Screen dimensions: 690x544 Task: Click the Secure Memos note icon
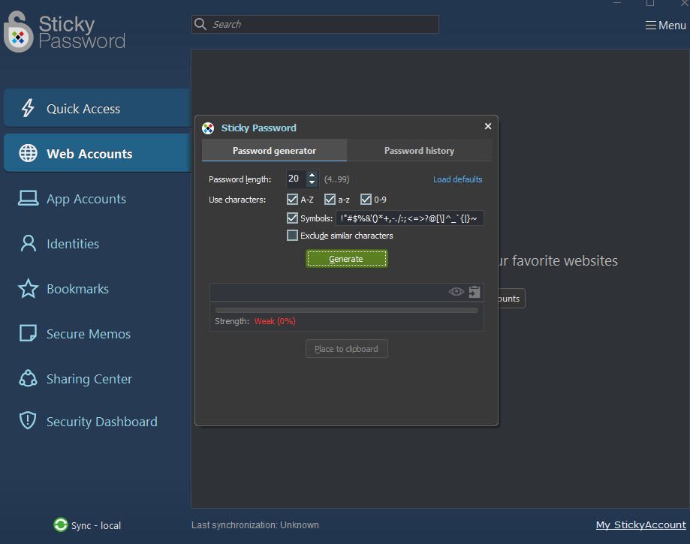click(x=28, y=333)
